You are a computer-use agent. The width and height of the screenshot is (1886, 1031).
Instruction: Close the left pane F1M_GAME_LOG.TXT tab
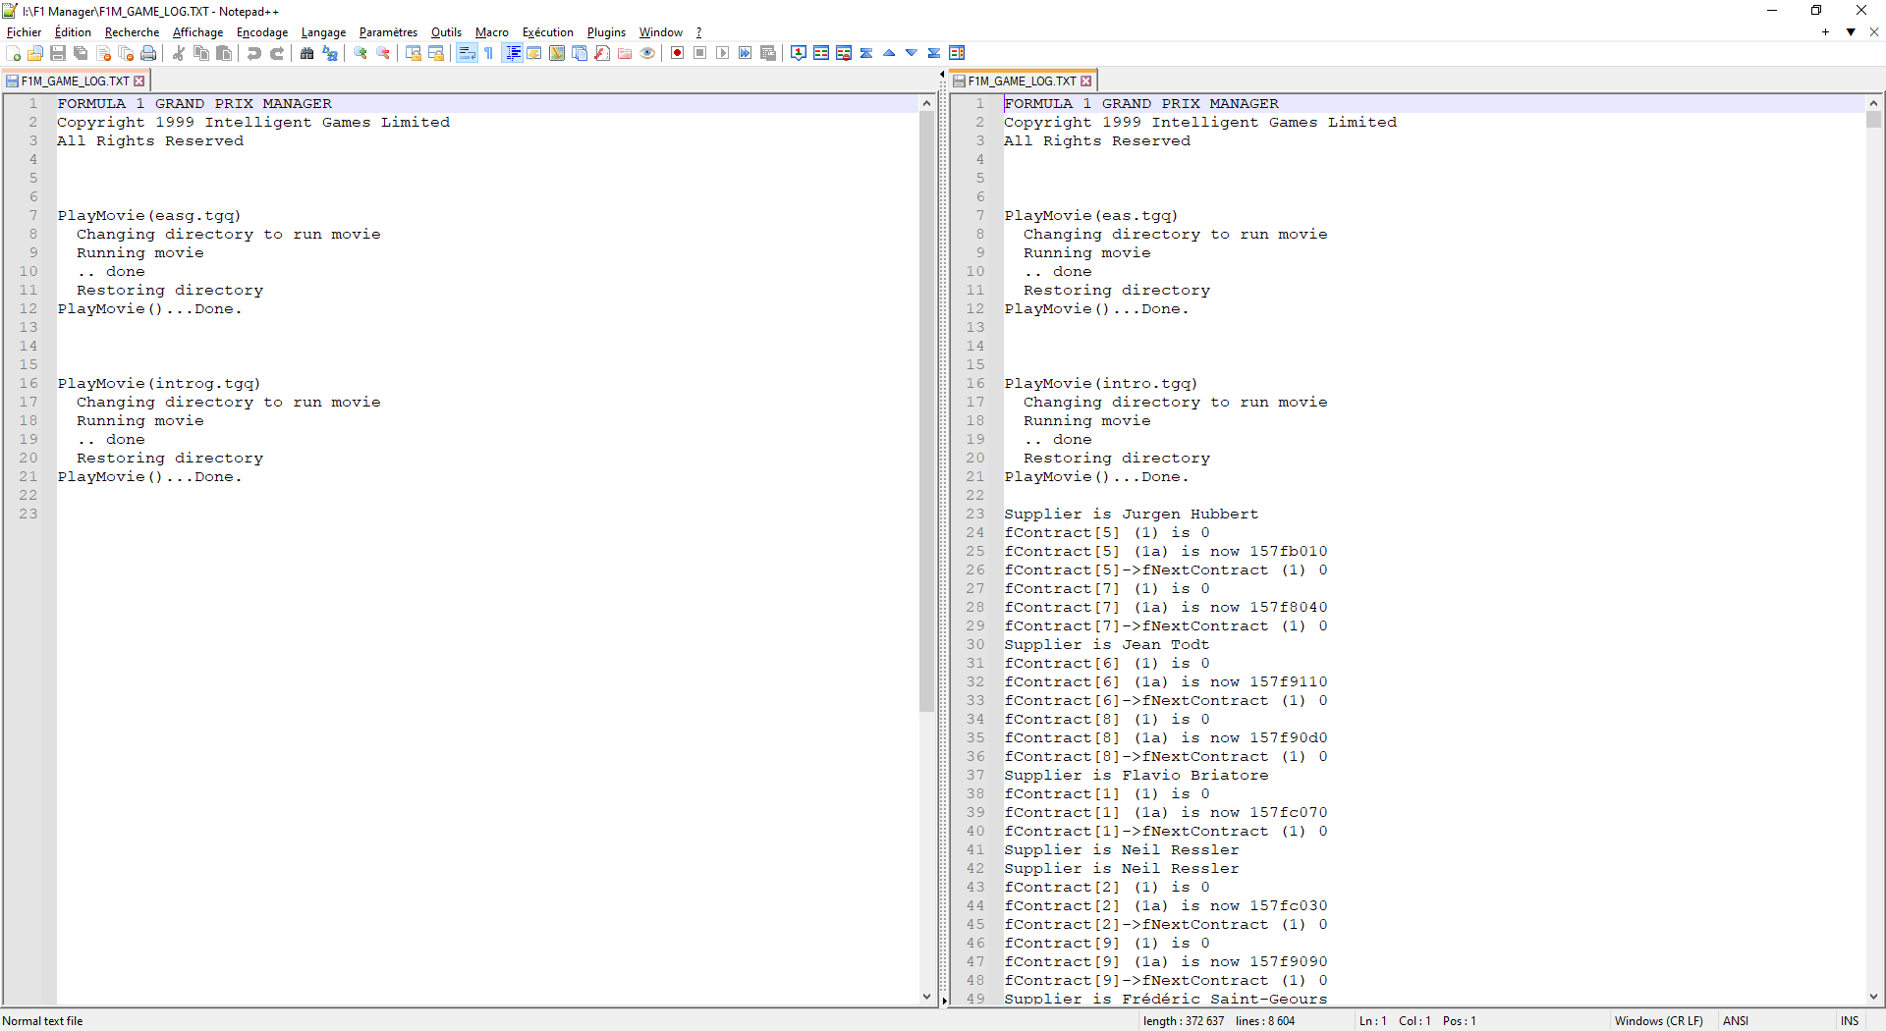(x=139, y=81)
